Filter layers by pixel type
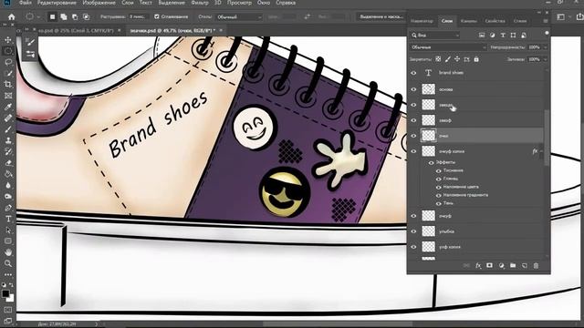This screenshot has width=584, height=328. coord(482,35)
